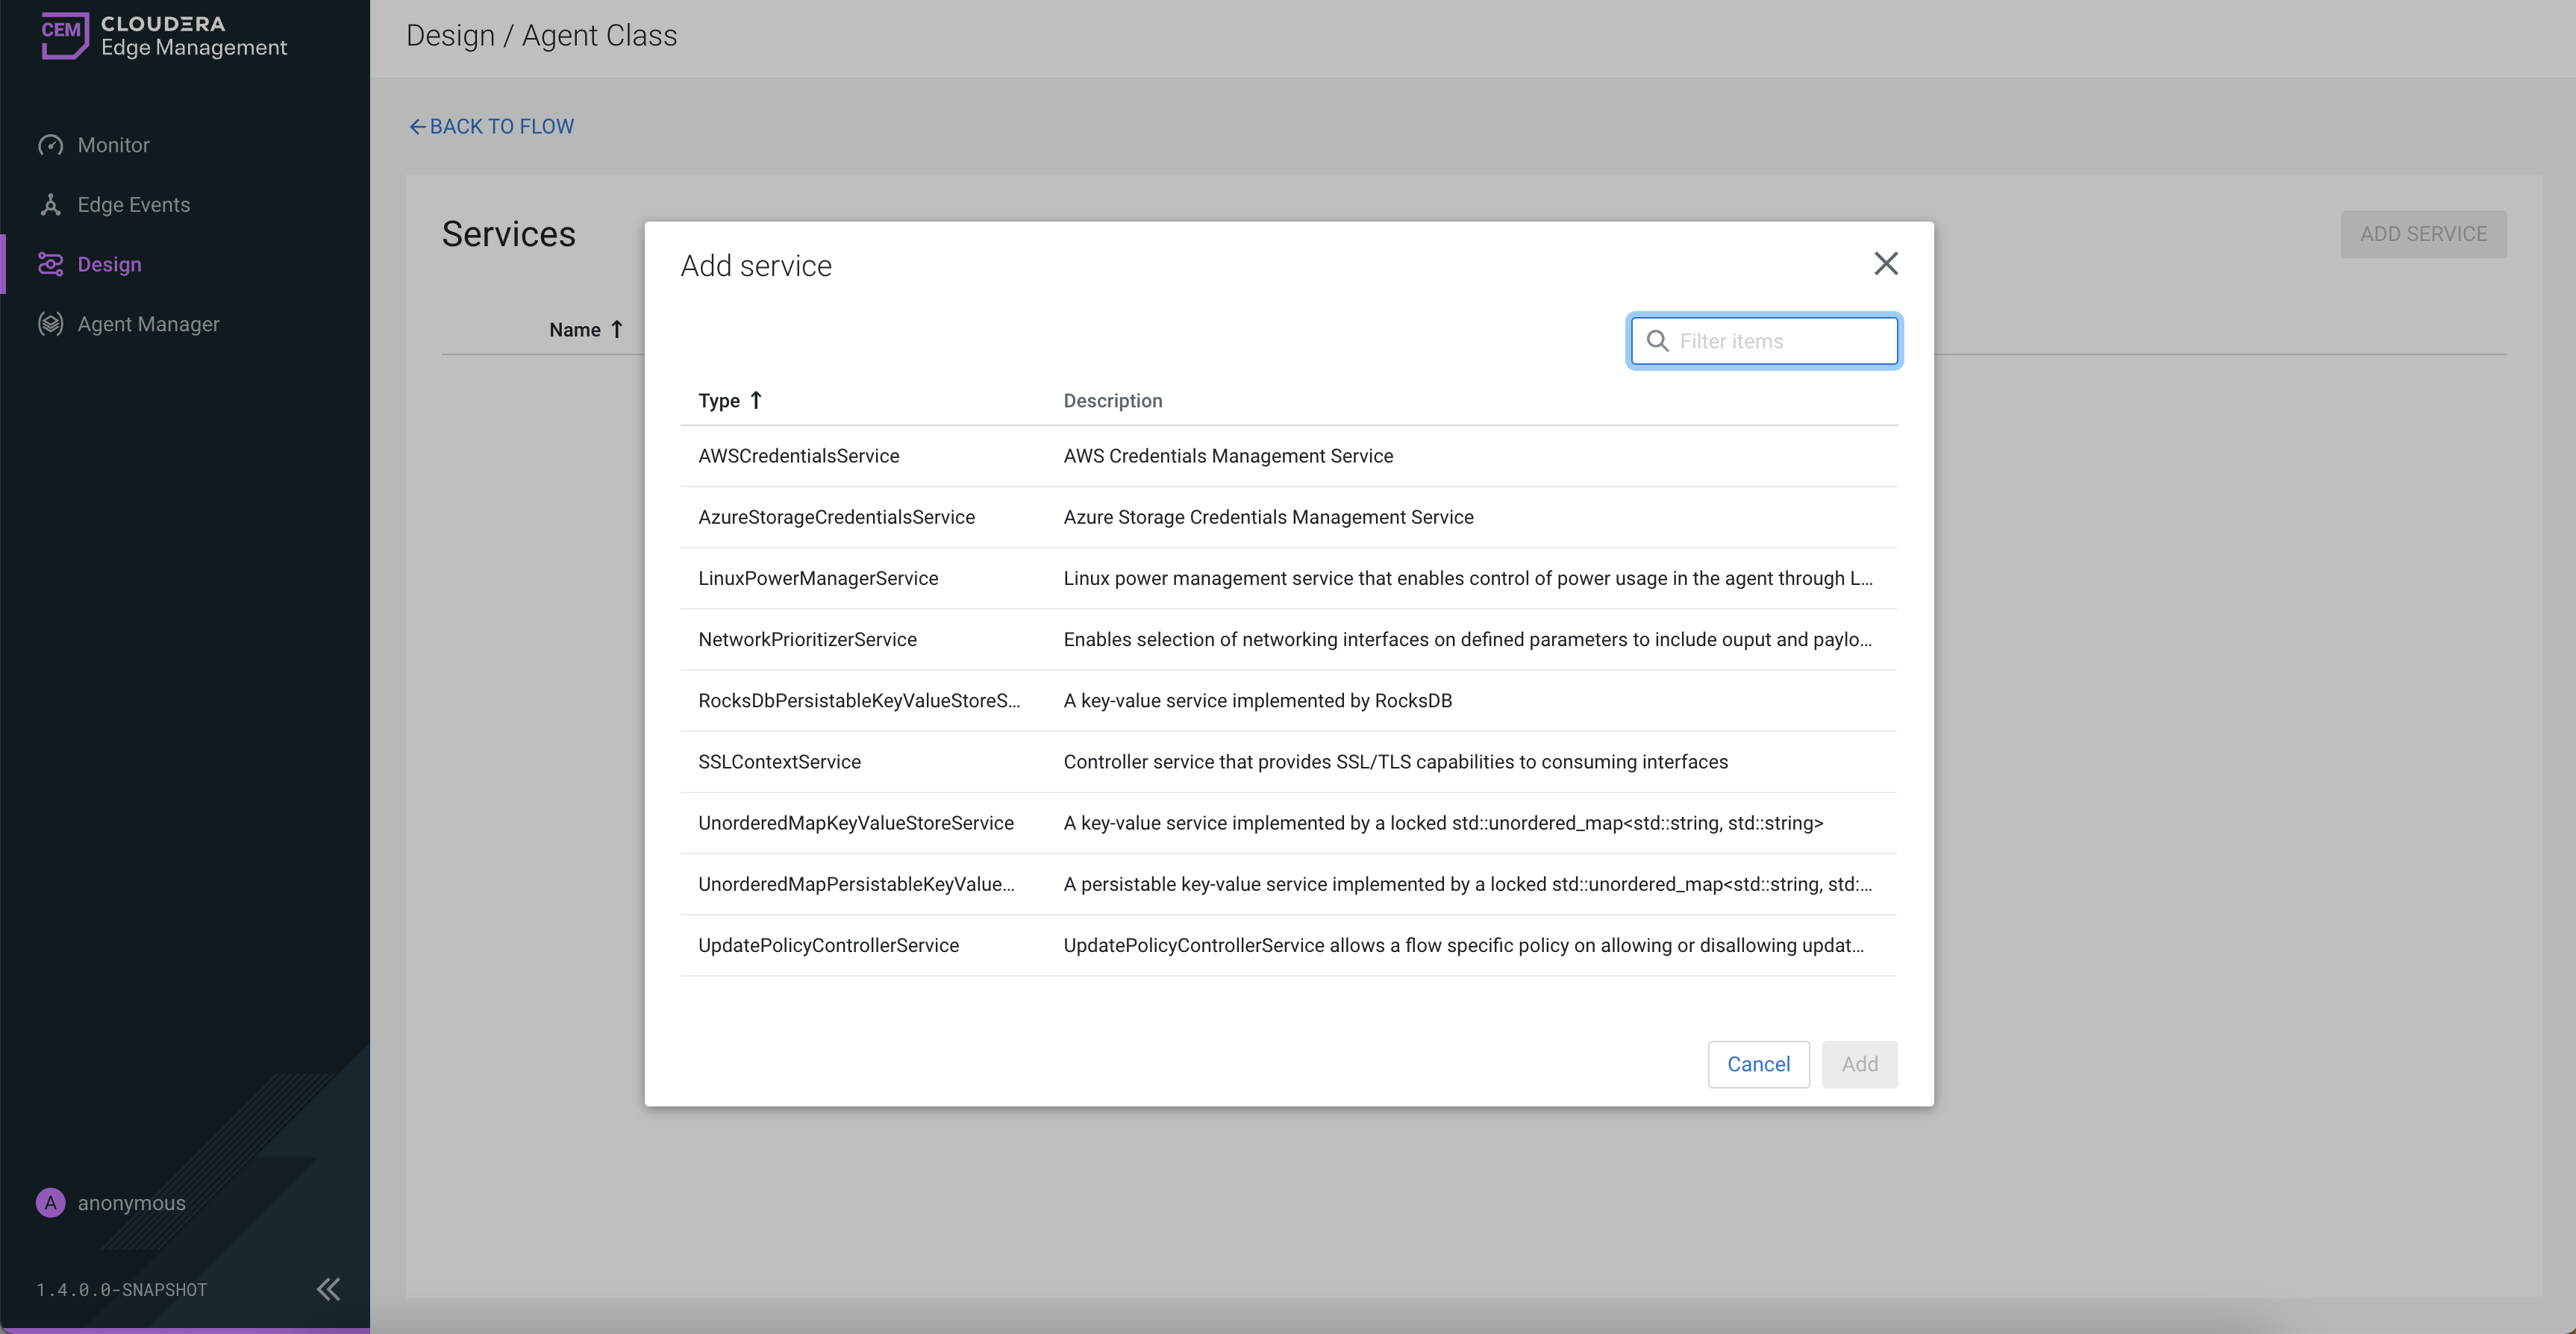
Task: Go back via BACK TO FLOW link
Action: pos(491,127)
